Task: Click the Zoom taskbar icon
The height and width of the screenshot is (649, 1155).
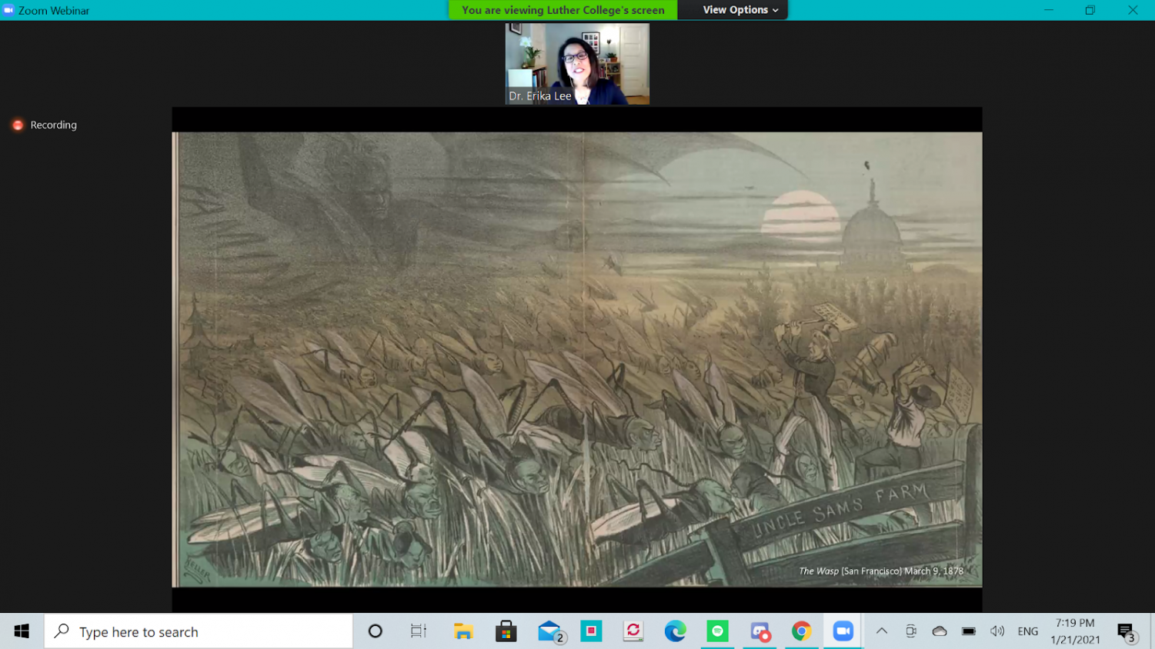Action: 843,631
